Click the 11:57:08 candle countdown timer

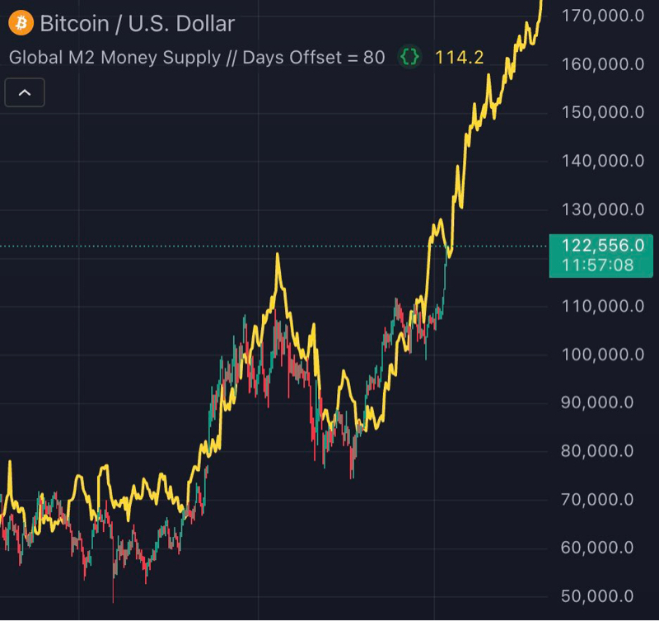click(598, 266)
